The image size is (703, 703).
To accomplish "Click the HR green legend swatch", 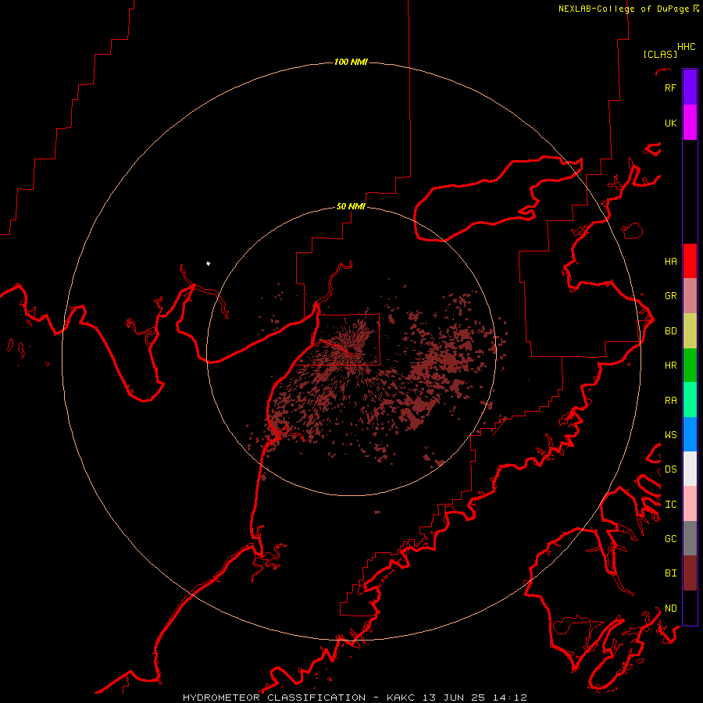I will coord(690,366).
